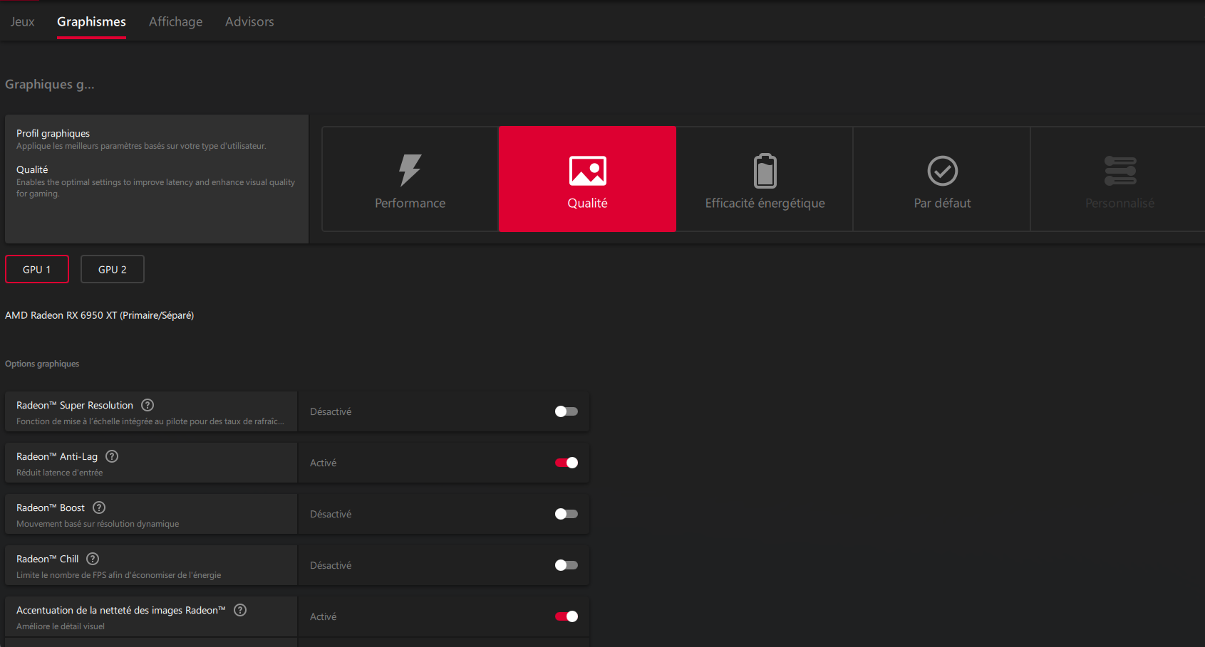The image size is (1205, 647).
Task: Choose the Personnalisé sliders profile
Action: pos(1119,179)
